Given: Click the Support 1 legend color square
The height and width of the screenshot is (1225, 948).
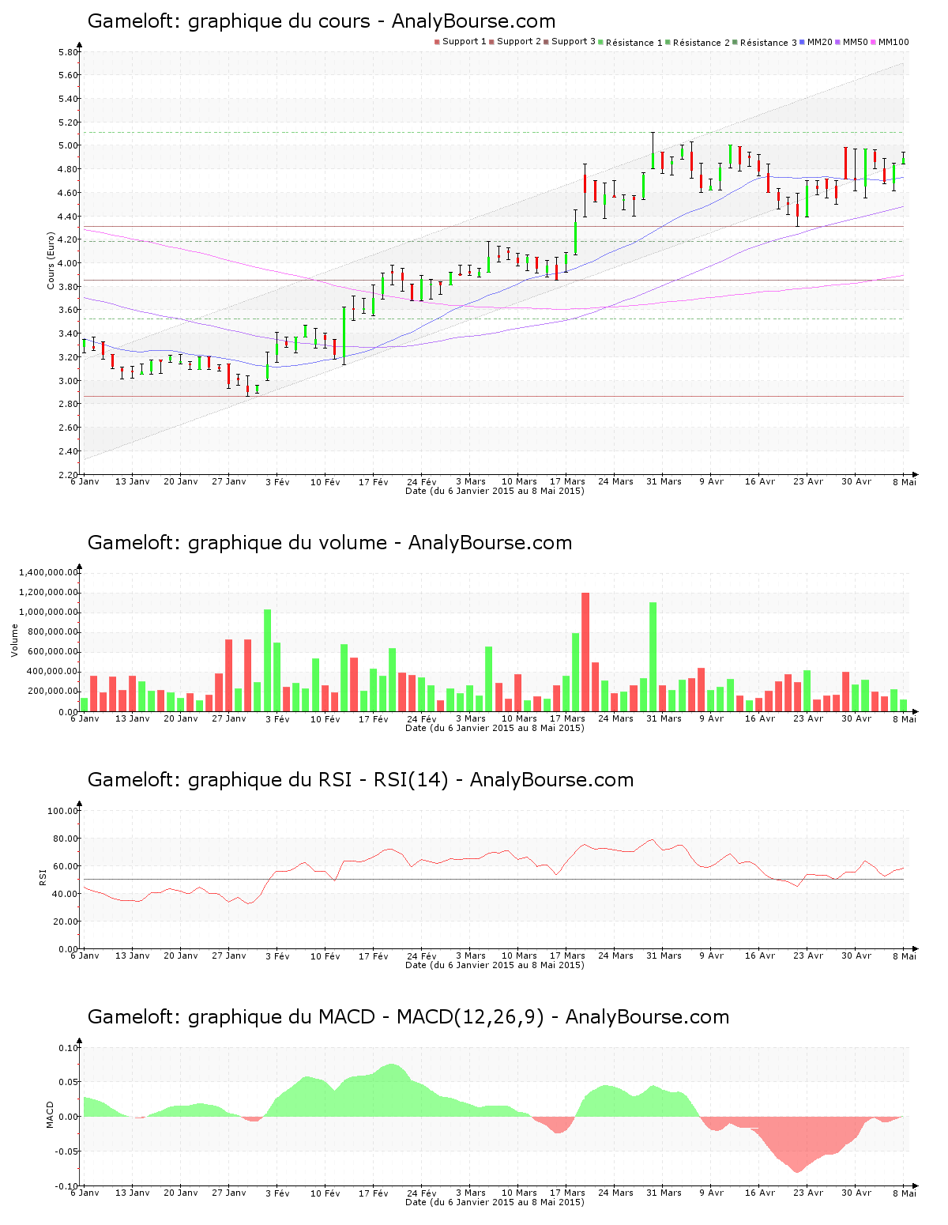Looking at the screenshot, I should tap(437, 42).
